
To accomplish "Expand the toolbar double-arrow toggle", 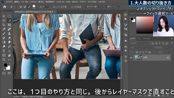I will click(x=2, y=11).
